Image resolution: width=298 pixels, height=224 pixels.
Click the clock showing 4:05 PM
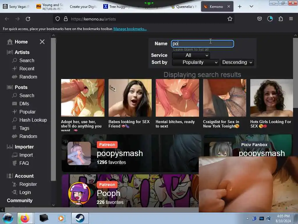pyautogui.click(x=283, y=216)
